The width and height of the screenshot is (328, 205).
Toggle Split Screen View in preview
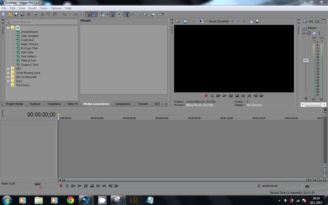pyautogui.click(x=201, y=21)
